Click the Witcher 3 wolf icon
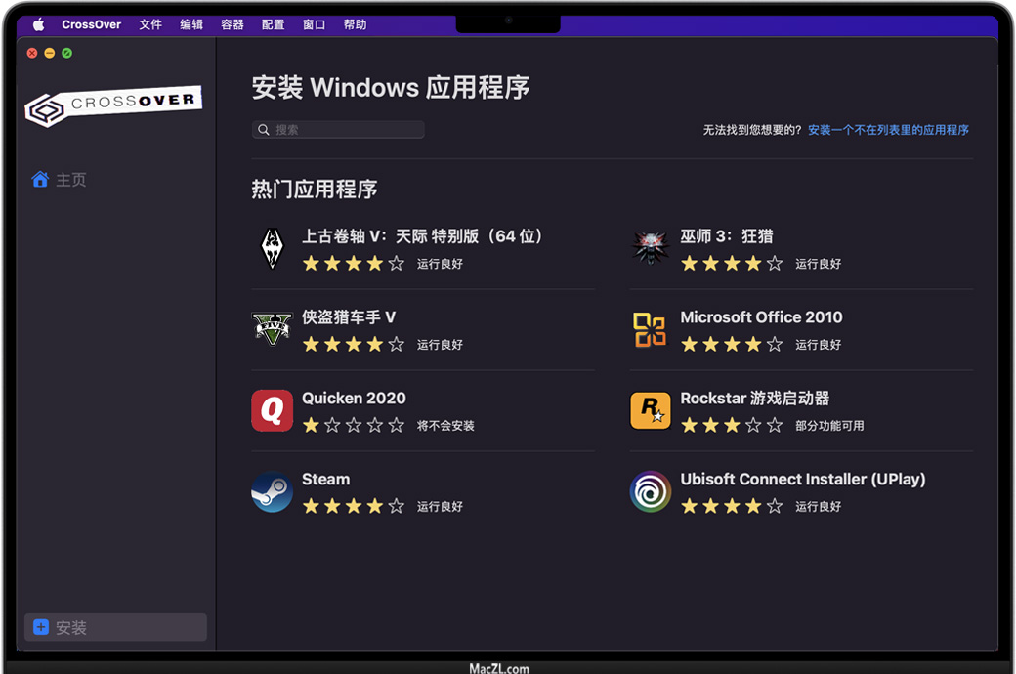 pyautogui.click(x=650, y=249)
